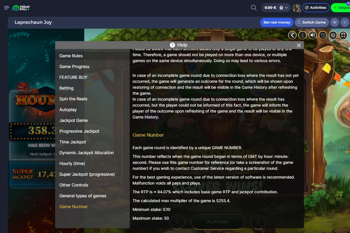Viewport: 350px width, 233px height.
Task: Click the hourly jackpot 358 amount
Action: 42,131
